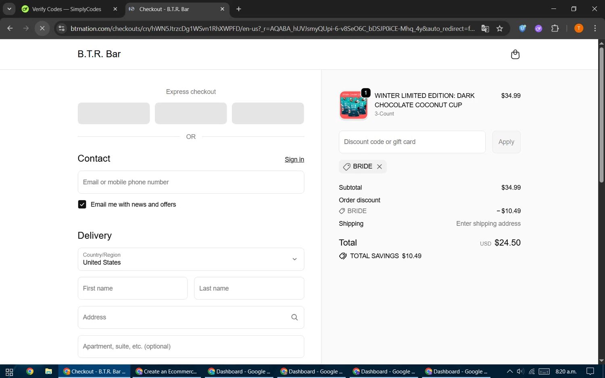Click the page vertical scrollbar thumb
Image resolution: width=605 pixels, height=378 pixels.
(601, 115)
